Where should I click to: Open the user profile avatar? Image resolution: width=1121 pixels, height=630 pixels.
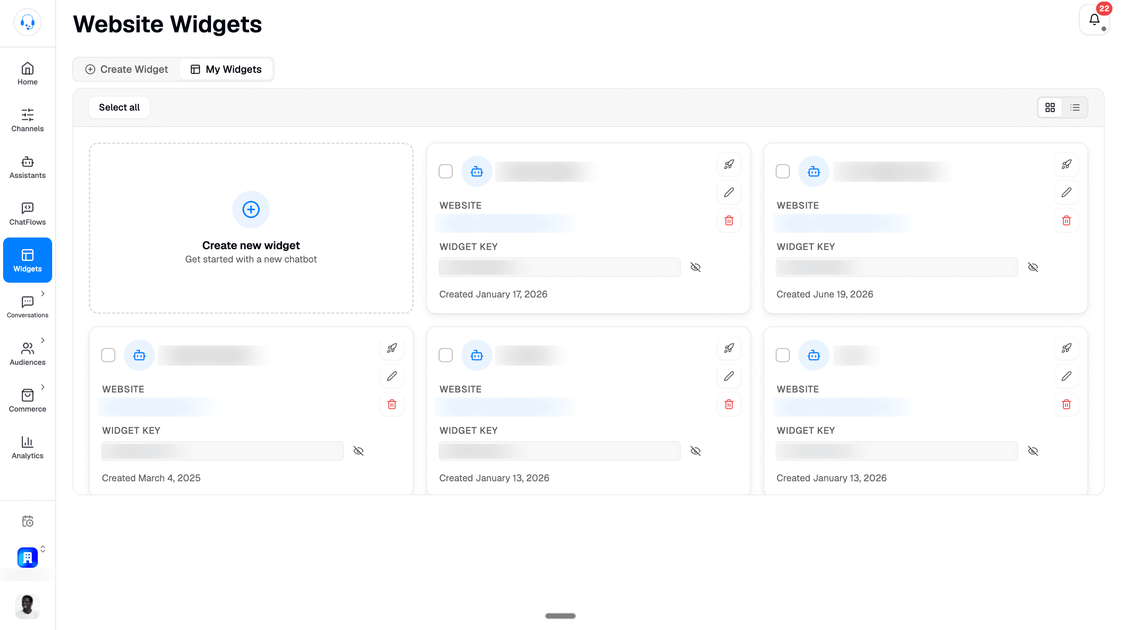point(27,606)
